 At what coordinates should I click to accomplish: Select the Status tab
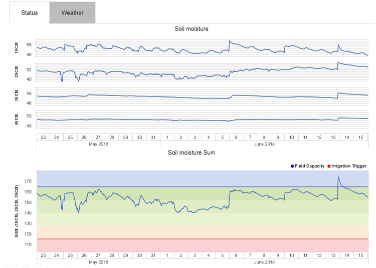(x=30, y=12)
